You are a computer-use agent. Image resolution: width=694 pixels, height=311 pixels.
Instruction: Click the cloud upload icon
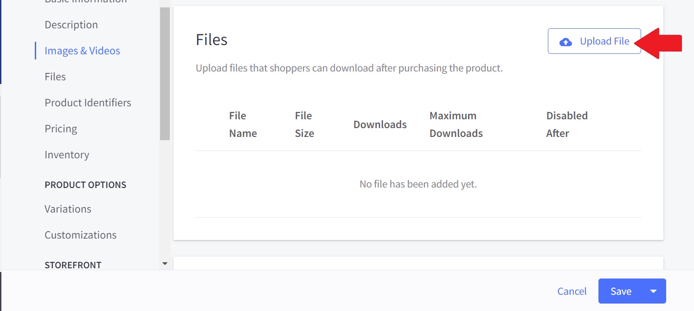tap(565, 42)
